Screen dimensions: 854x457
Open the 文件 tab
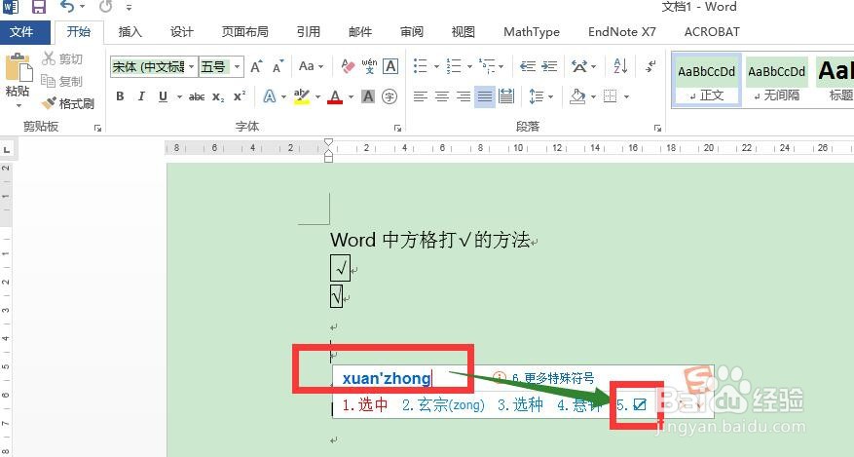point(21,32)
